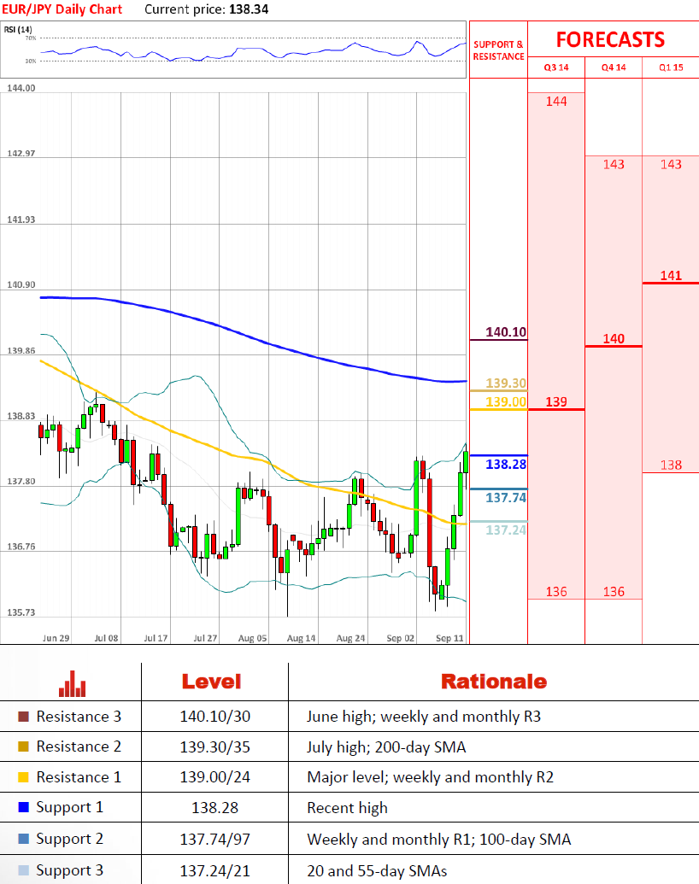Click the level cell 138.28 in the table
The width and height of the screenshot is (699, 884).
point(215,808)
